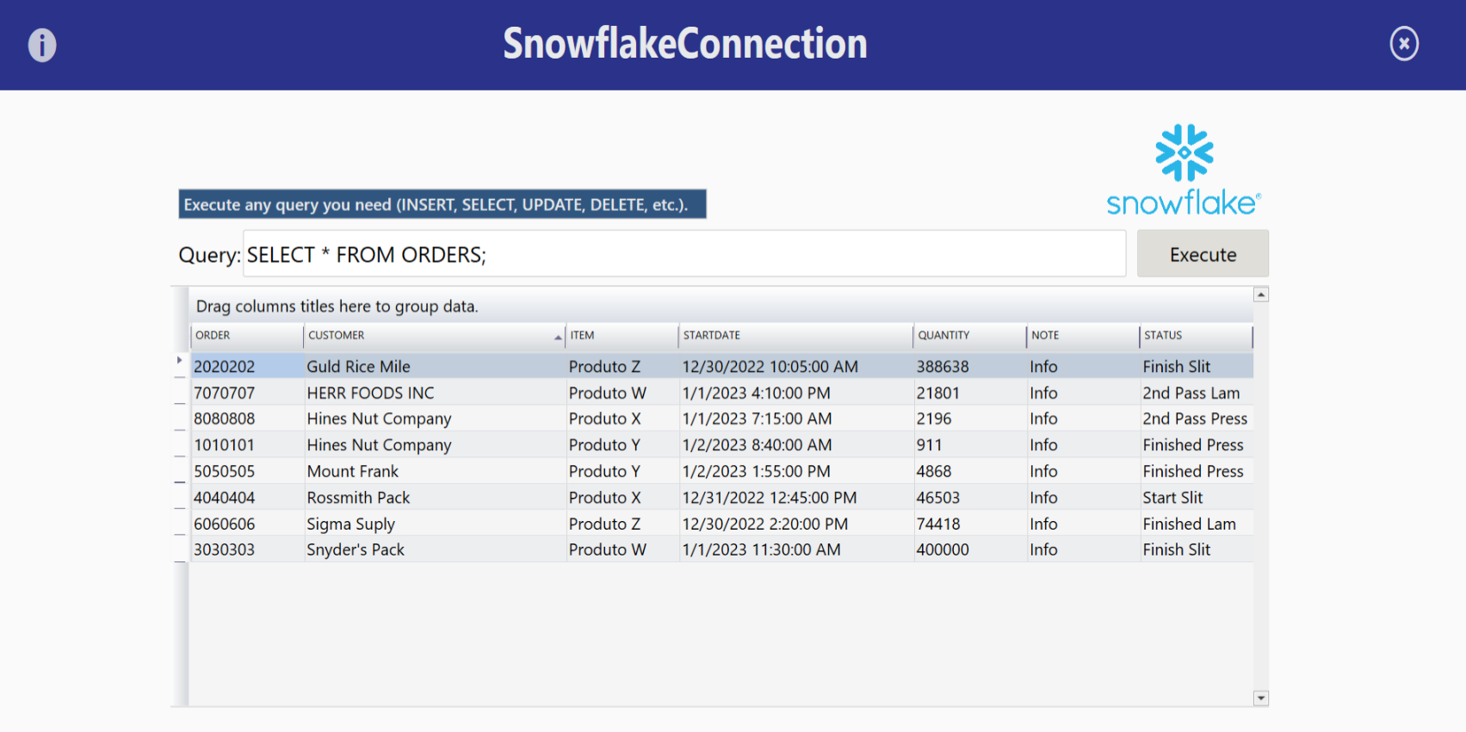
Task: Click the row indicator arrow for order 2020202
Action: click(180, 361)
